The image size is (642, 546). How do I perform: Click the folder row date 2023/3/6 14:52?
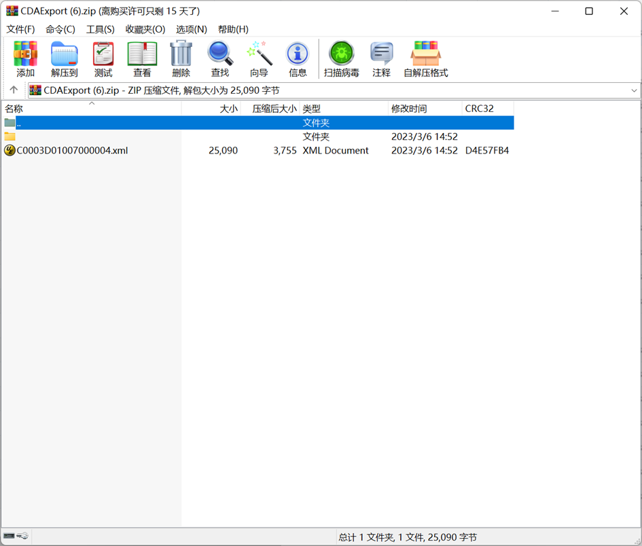[424, 136]
